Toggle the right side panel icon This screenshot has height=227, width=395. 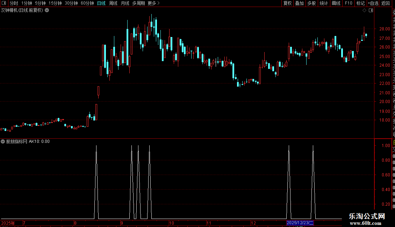coord(371,10)
